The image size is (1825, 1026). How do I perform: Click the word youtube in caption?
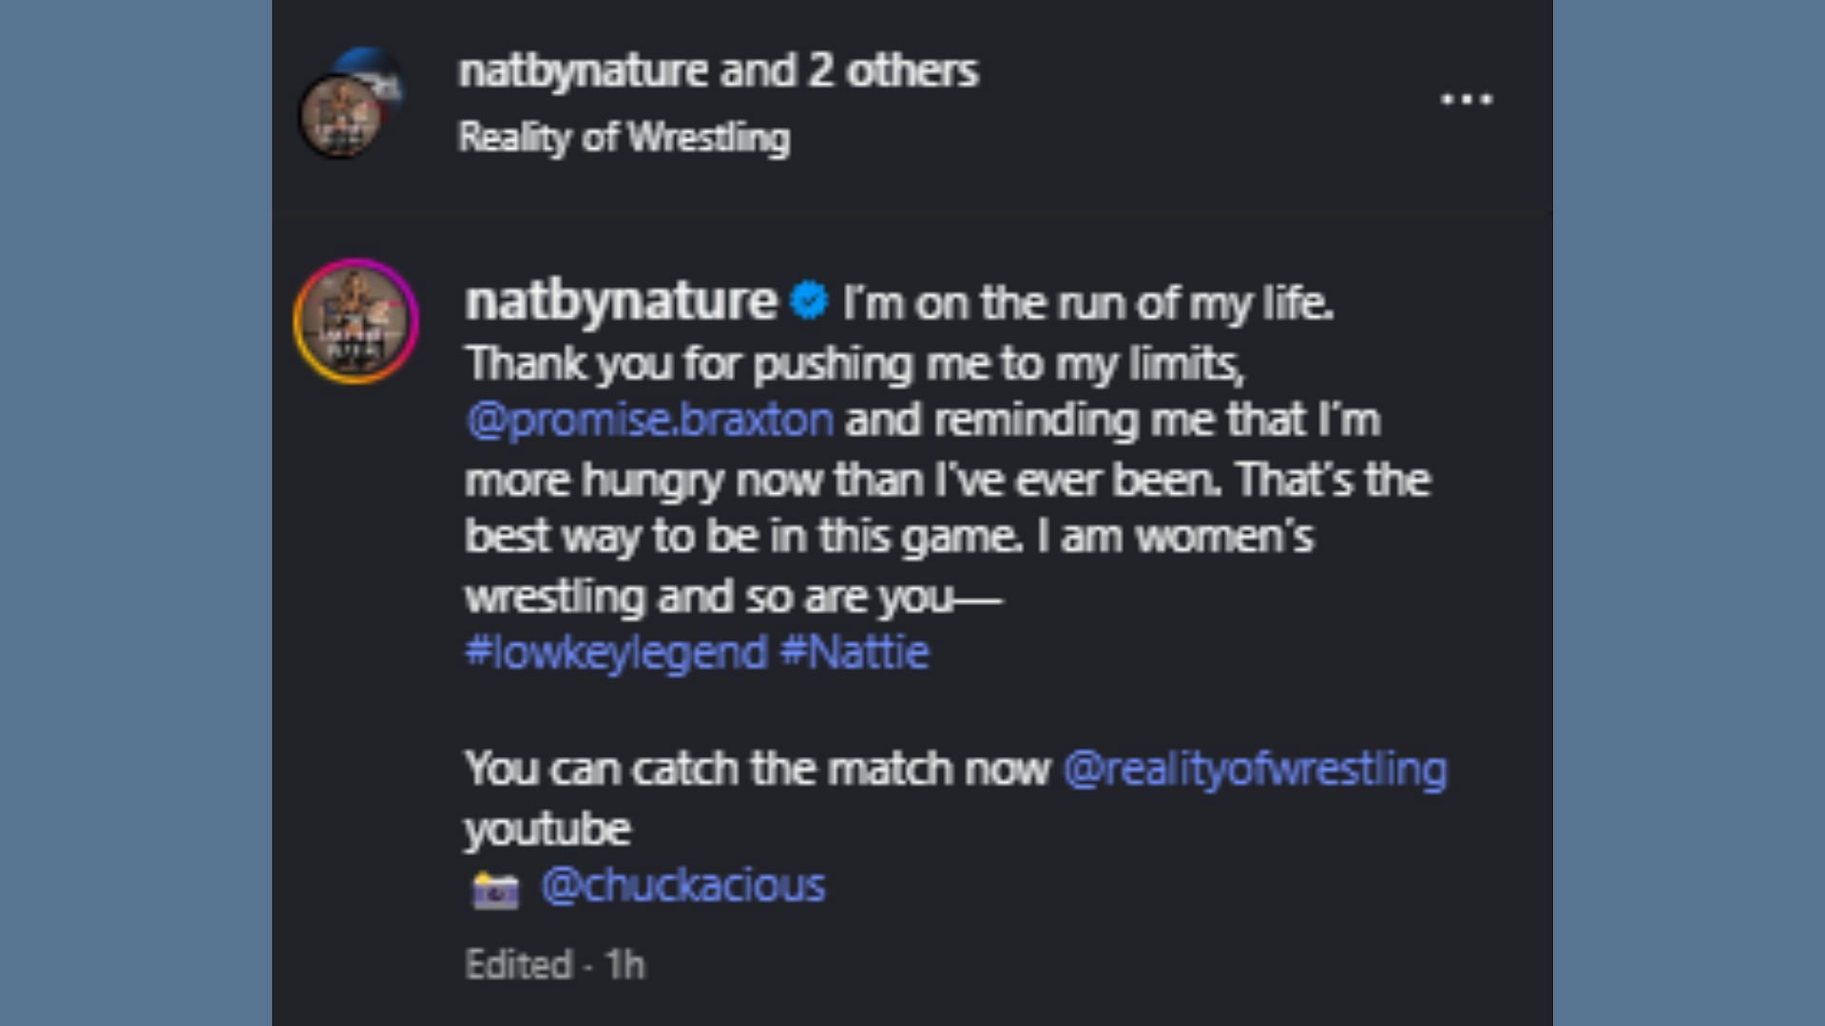[547, 829]
